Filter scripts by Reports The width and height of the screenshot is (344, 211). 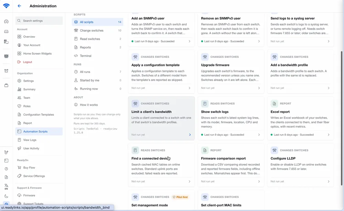[x=97, y=48]
